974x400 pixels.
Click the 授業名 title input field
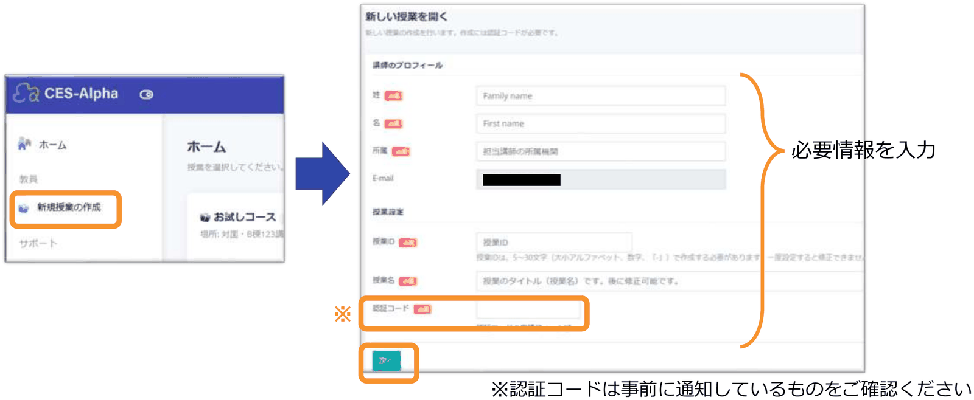(670, 281)
